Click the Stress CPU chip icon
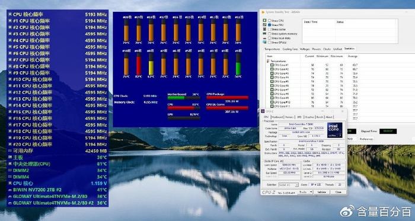Viewport: 415px width, 221px height. coord(264,20)
